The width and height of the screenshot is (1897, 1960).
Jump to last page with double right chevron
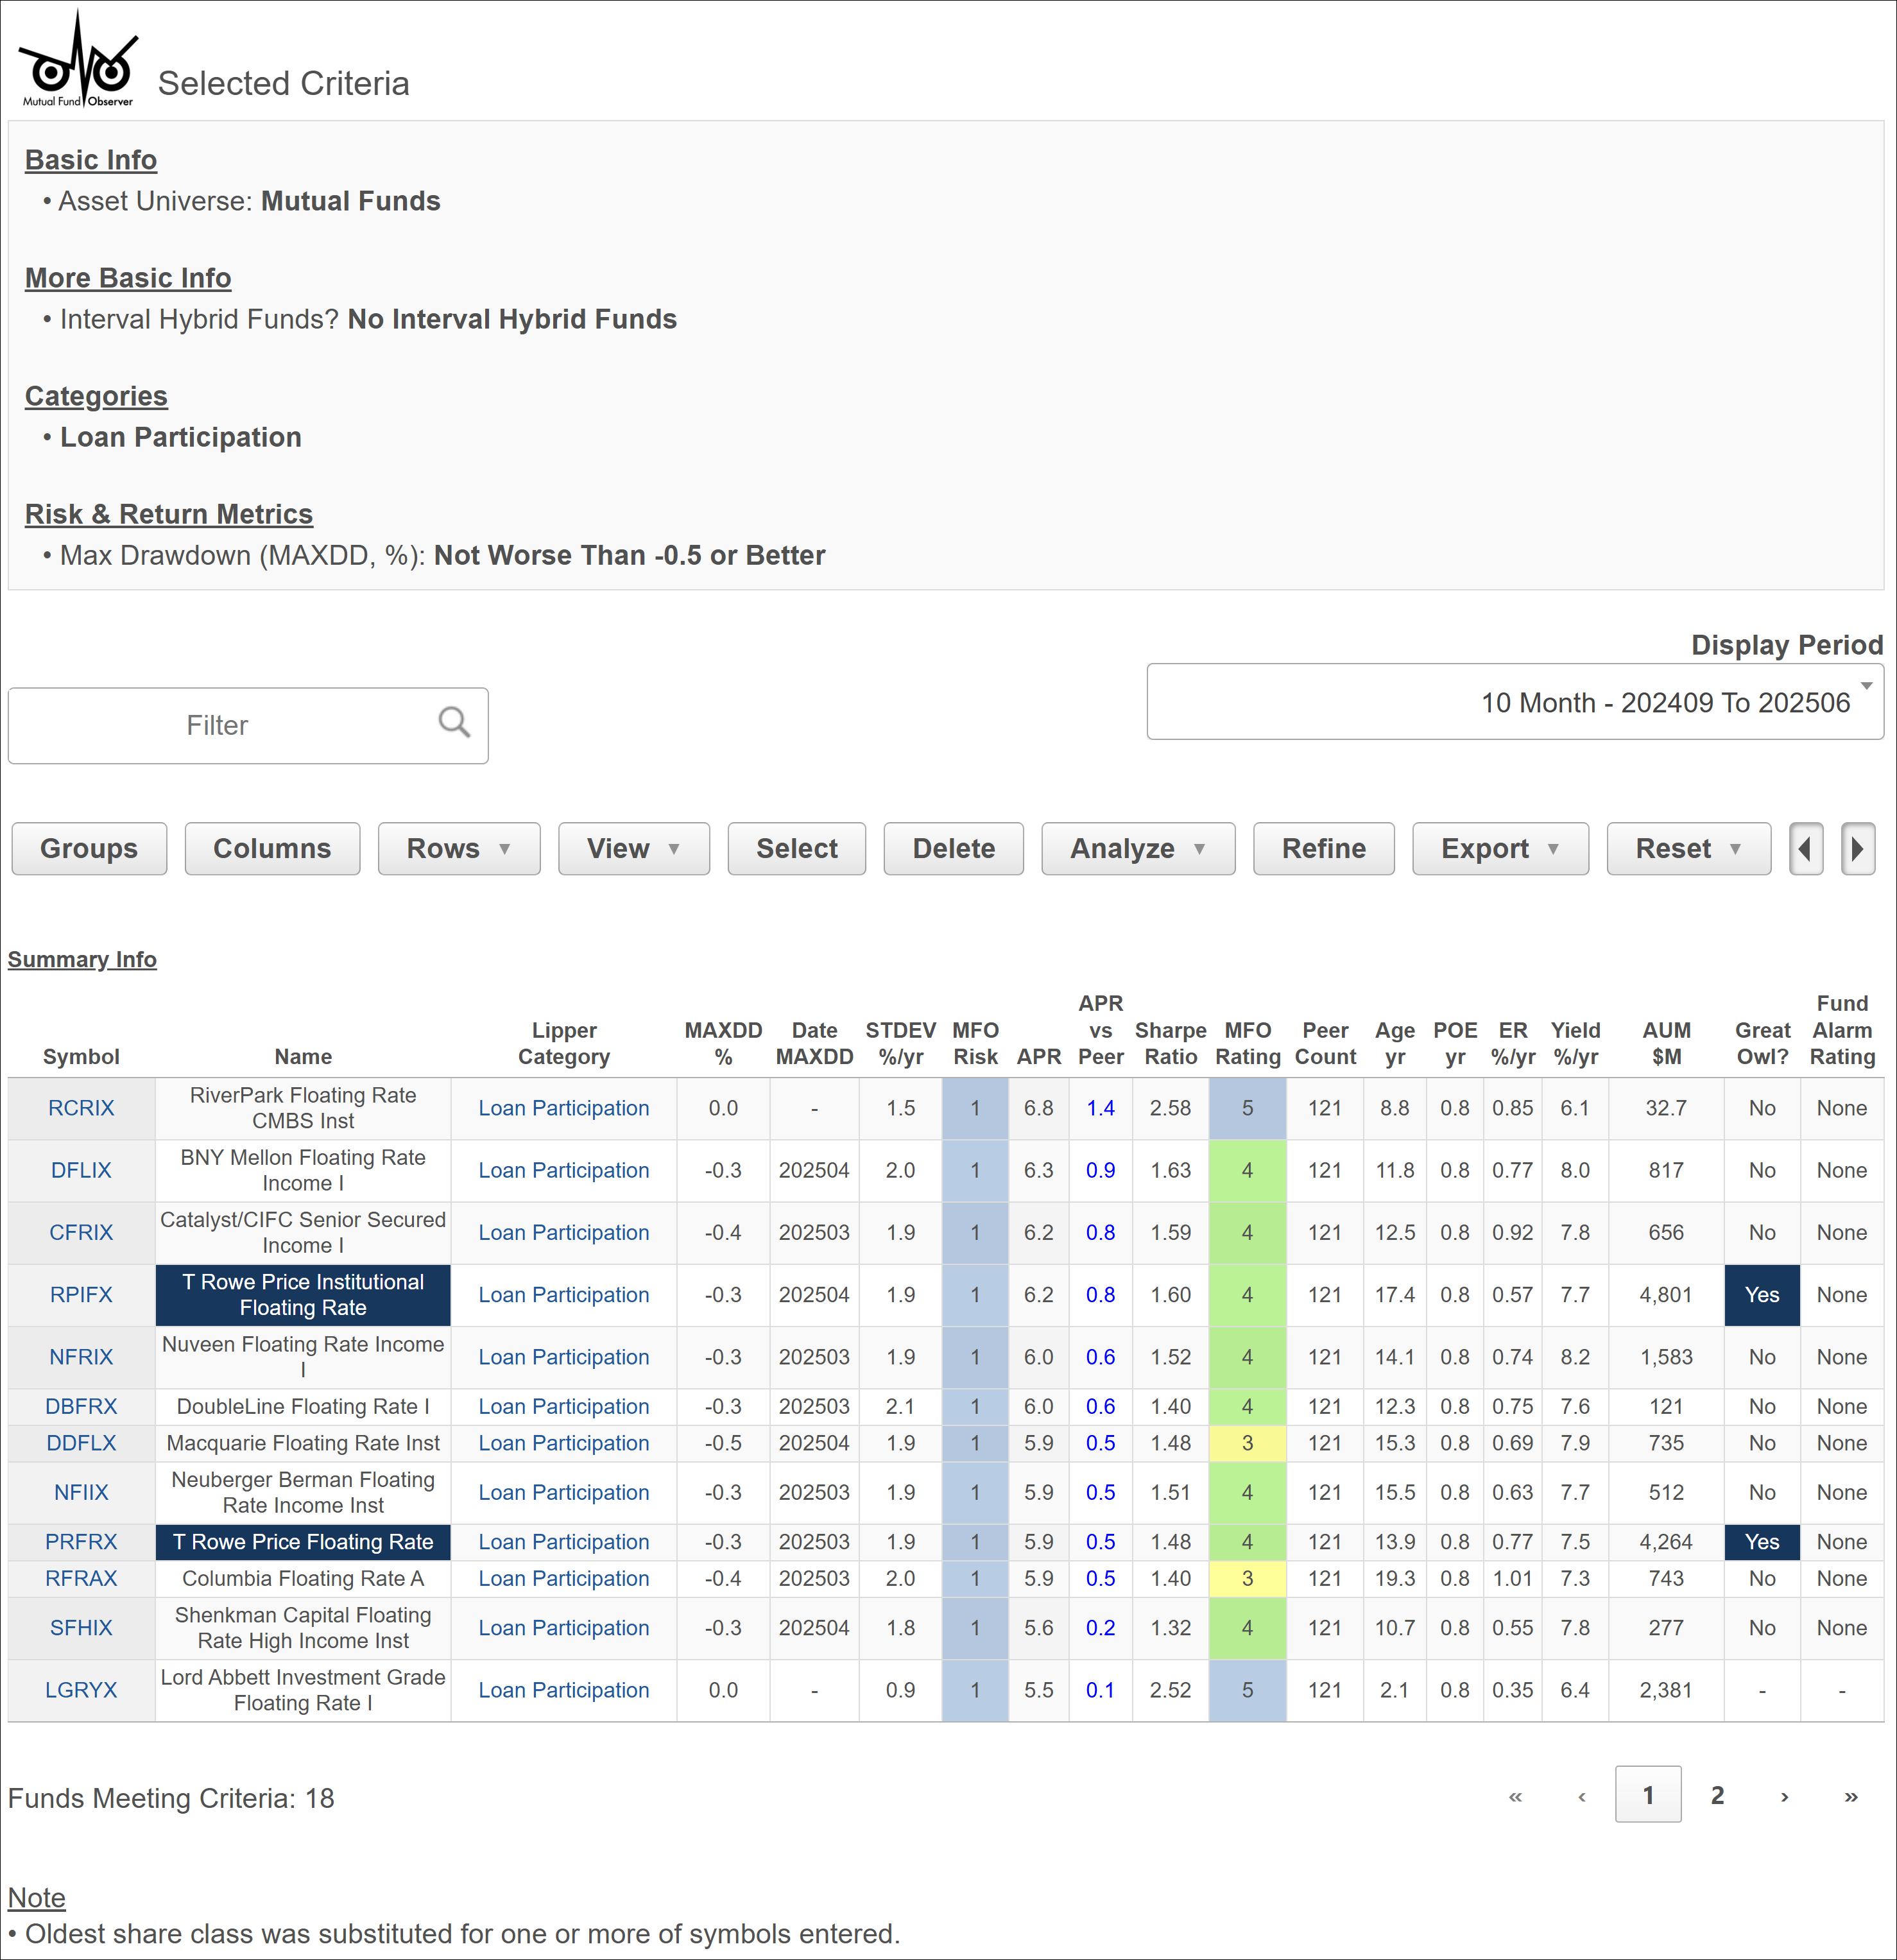click(1851, 1797)
